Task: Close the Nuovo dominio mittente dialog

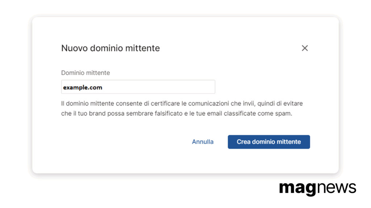Action: [305, 48]
